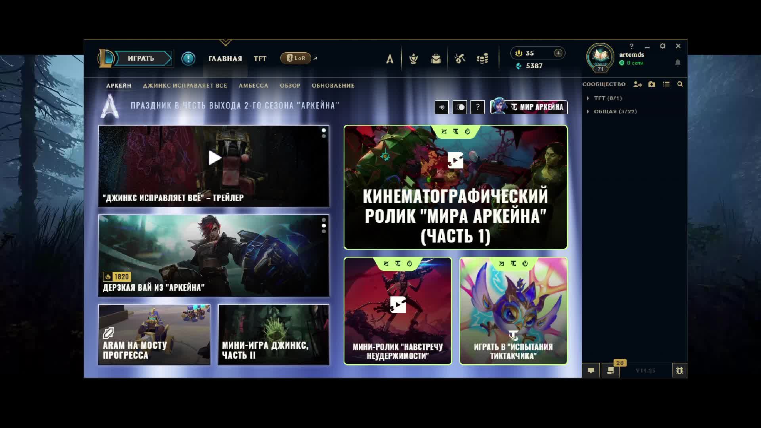
Task: Open МИНИ-ИГРА ДЖИНКС ЧАСТЬ II card
Action: tap(273, 335)
